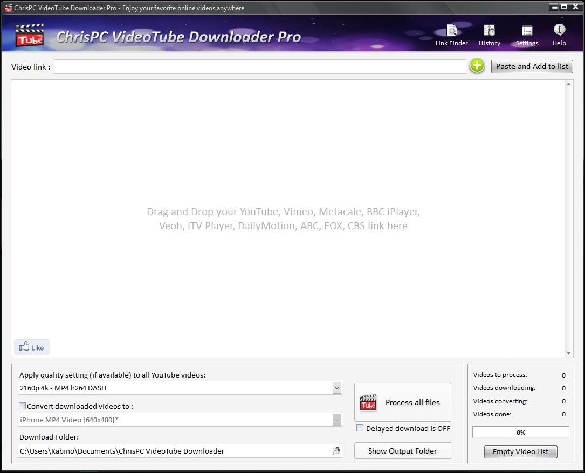Enable Convert downloaded videos checkbox

point(23,406)
